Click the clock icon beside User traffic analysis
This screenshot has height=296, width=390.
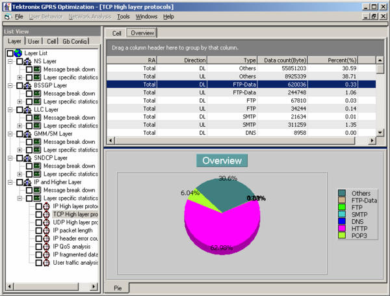coord(47,262)
